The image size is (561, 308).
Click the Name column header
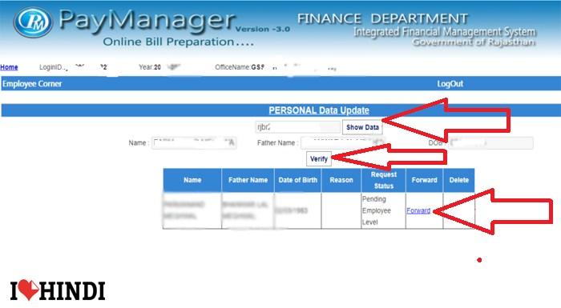192,180
